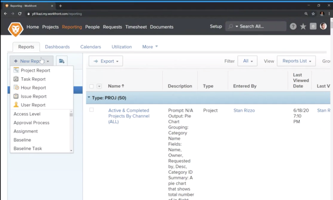The height and width of the screenshot is (200, 333).
Task: Click the Help question mark icon
Action: tap(293, 26)
